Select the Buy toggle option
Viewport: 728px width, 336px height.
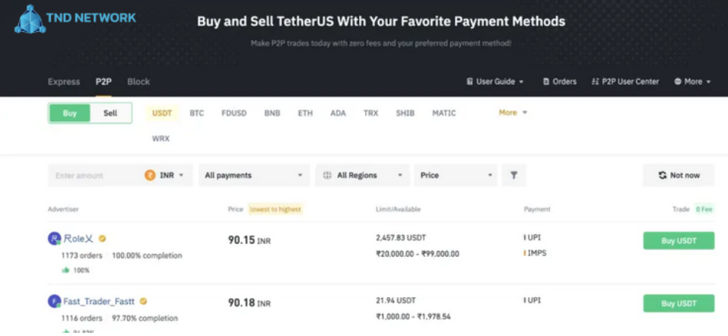[70, 113]
